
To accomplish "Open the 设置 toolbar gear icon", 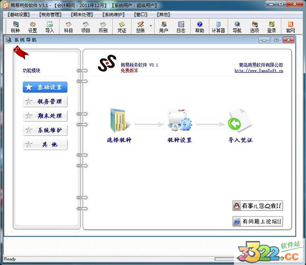I will click(32, 27).
